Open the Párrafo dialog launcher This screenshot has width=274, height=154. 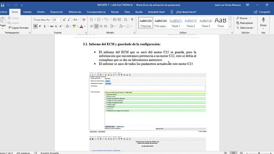click(x=134, y=33)
